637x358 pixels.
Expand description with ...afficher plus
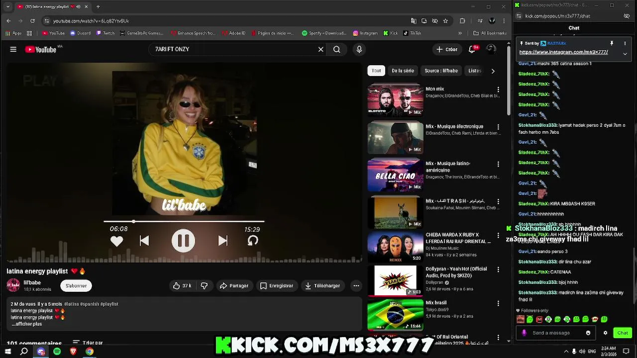click(26, 324)
